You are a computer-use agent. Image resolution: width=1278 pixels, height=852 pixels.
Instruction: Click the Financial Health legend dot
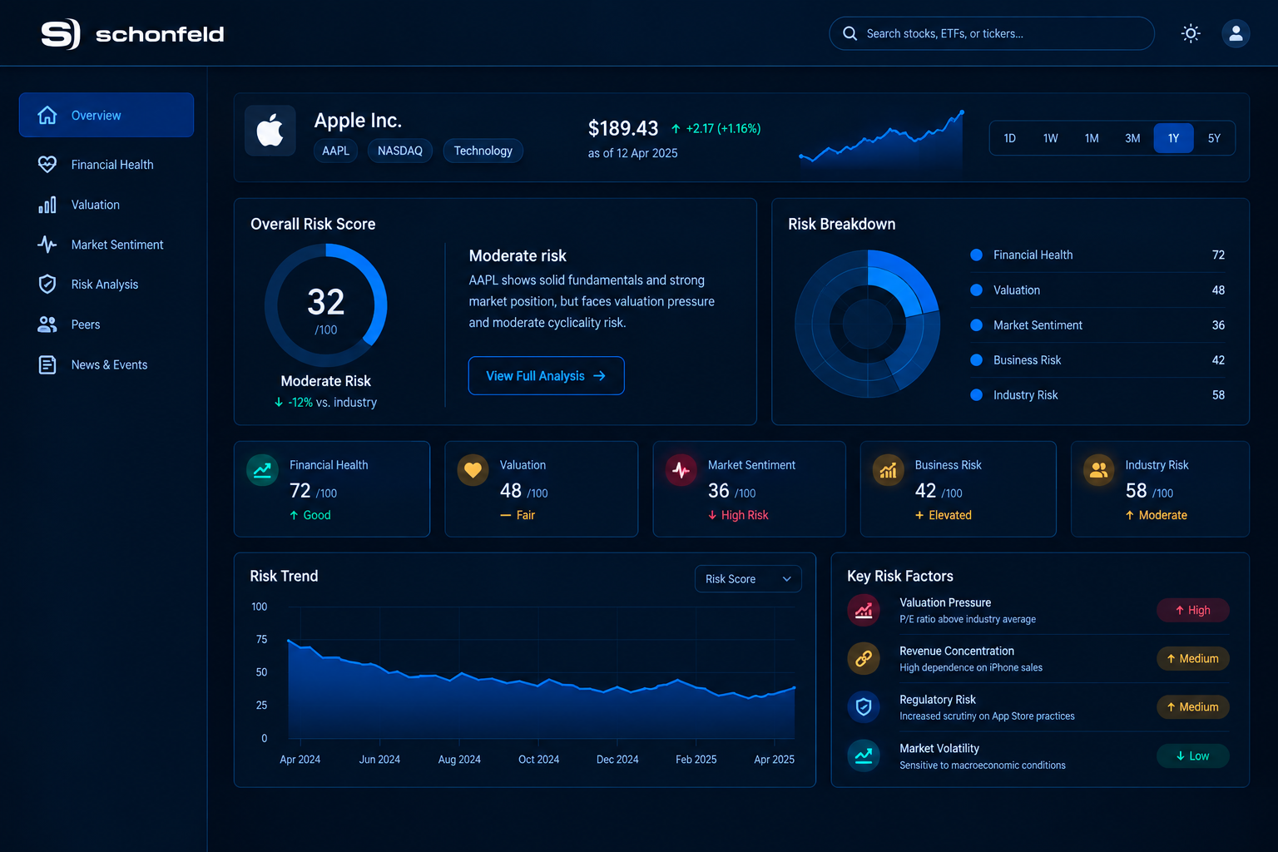tap(977, 255)
